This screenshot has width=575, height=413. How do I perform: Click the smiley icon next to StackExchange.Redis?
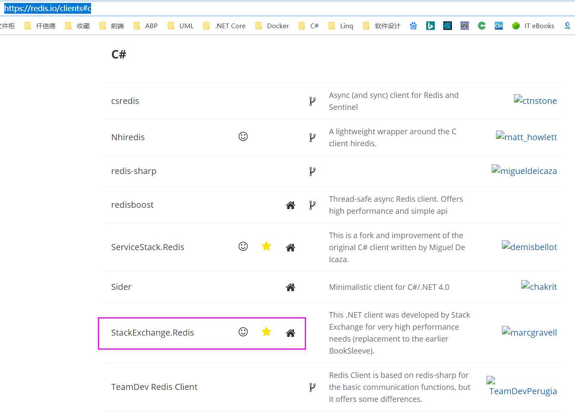coord(243,332)
